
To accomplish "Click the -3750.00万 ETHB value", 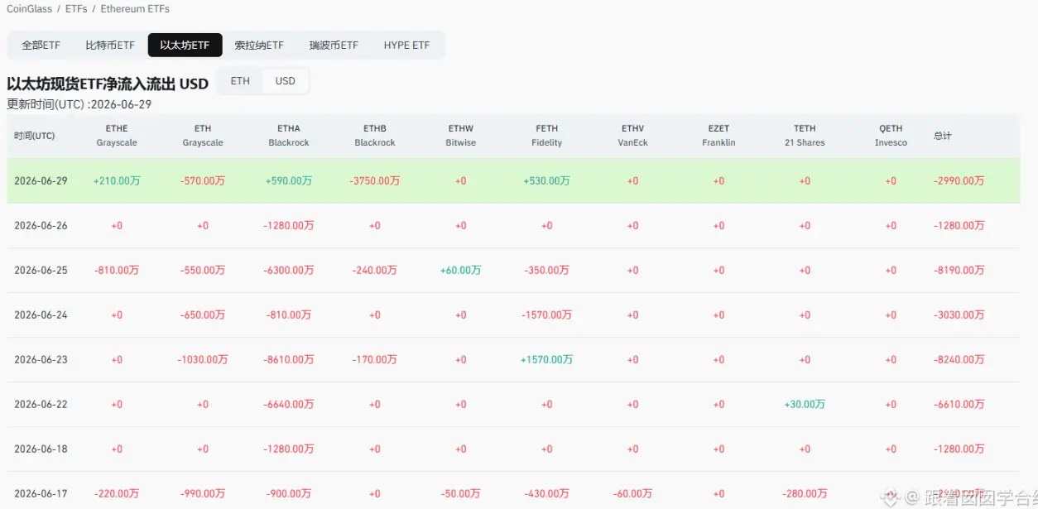I will [375, 180].
